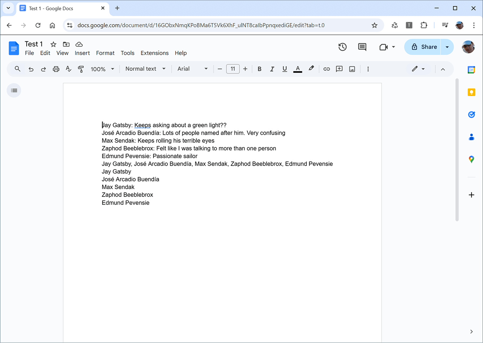
Task: Print the document
Action: pyautogui.click(x=56, y=69)
